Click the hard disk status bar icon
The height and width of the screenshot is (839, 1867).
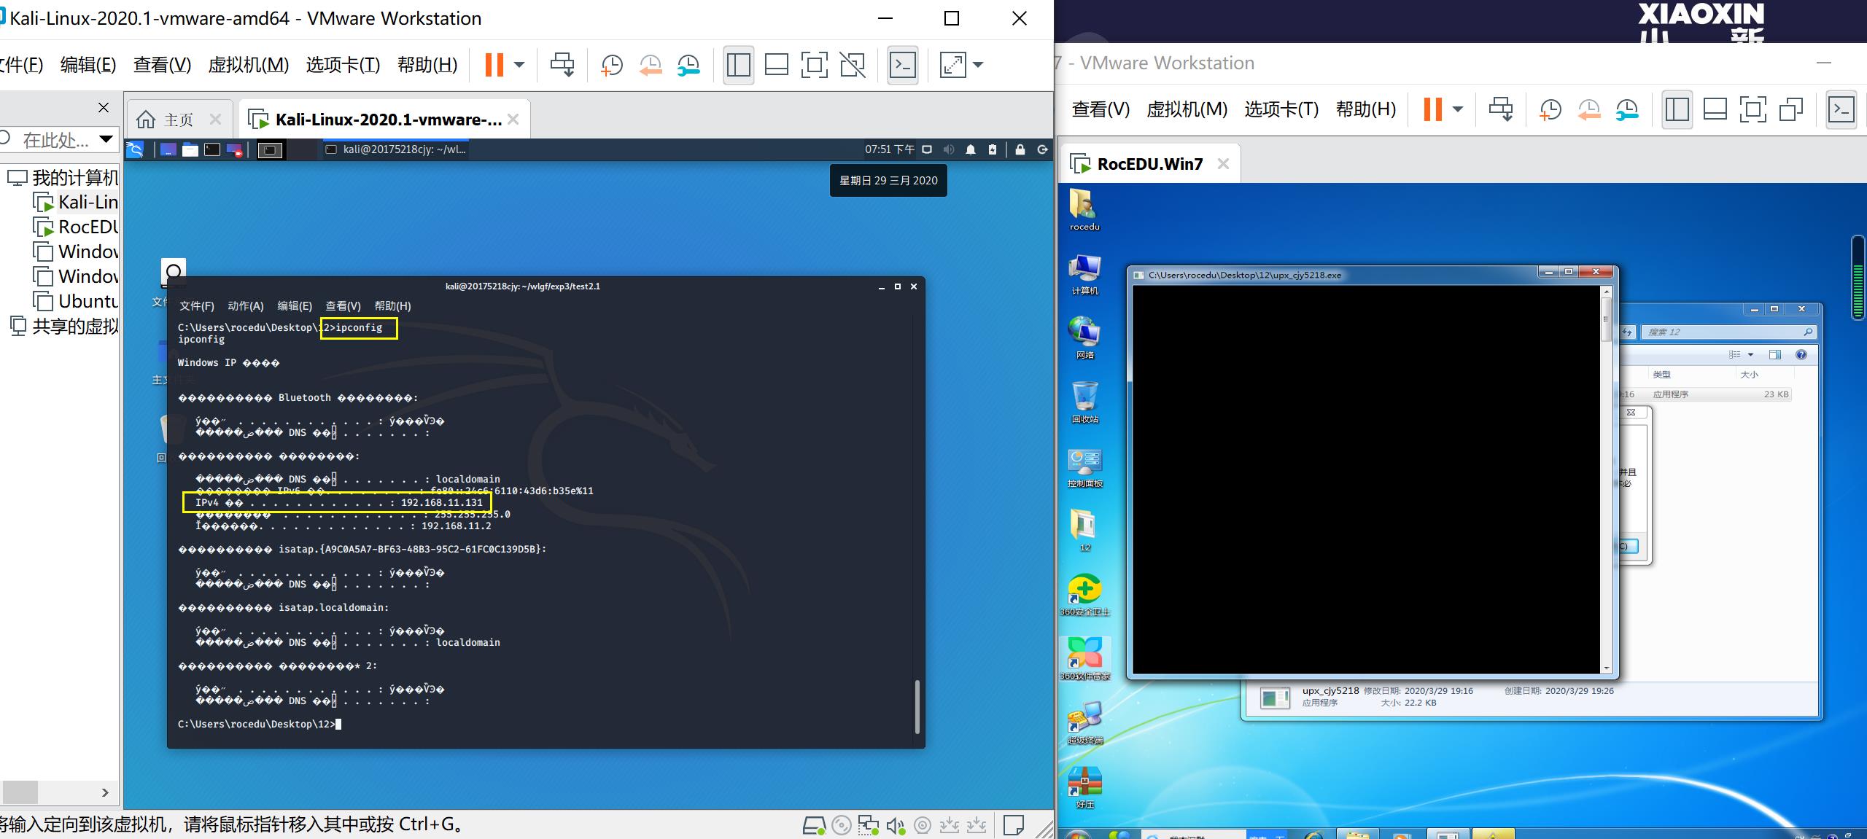coord(814,826)
